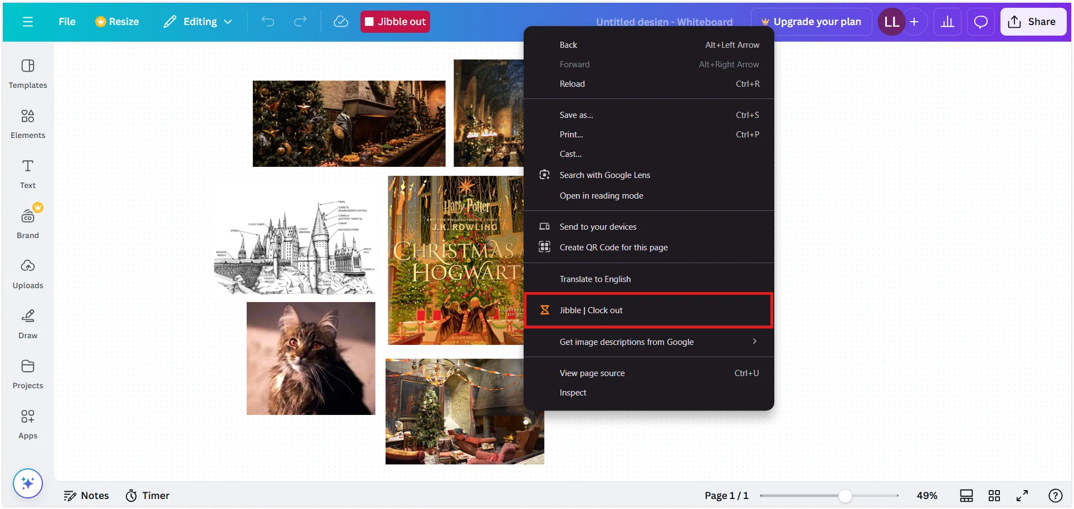Open the Projects panel
The width and height of the screenshot is (1074, 509).
[28, 374]
